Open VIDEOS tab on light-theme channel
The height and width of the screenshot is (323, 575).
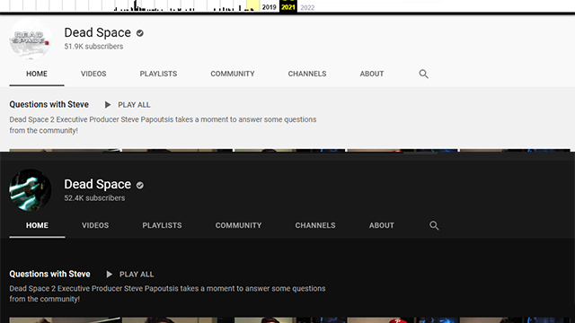click(93, 74)
